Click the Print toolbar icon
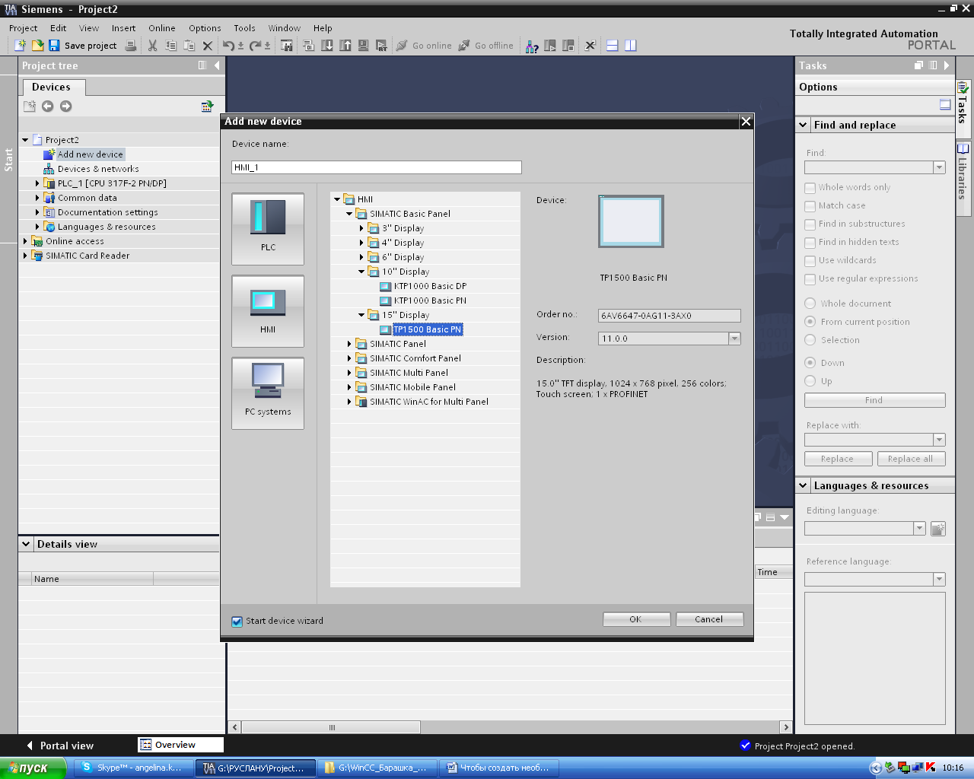The image size is (974, 779). [131, 46]
